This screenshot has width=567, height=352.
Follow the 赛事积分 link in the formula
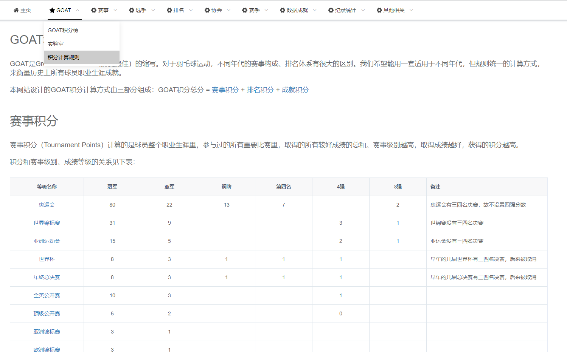pyautogui.click(x=225, y=90)
